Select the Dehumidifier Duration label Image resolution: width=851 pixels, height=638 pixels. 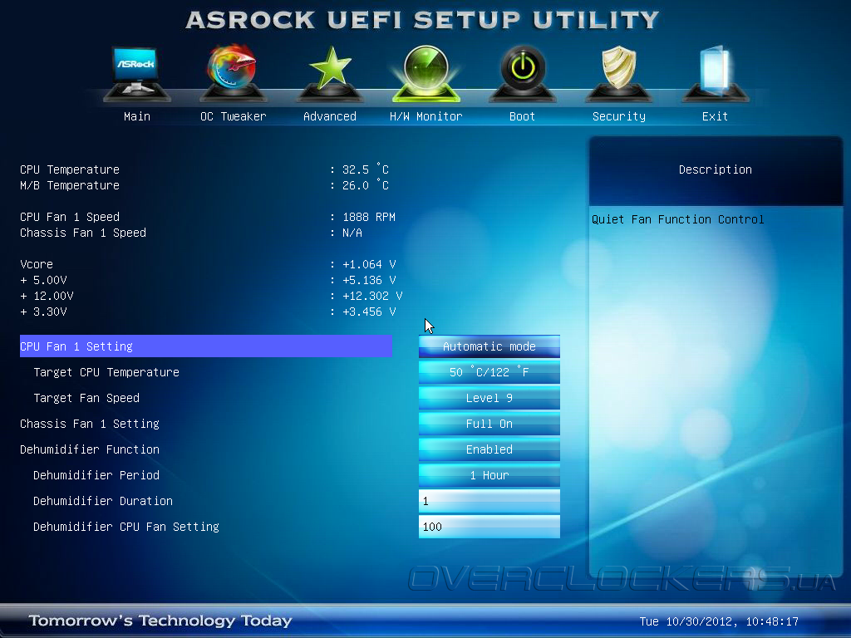[x=102, y=501]
